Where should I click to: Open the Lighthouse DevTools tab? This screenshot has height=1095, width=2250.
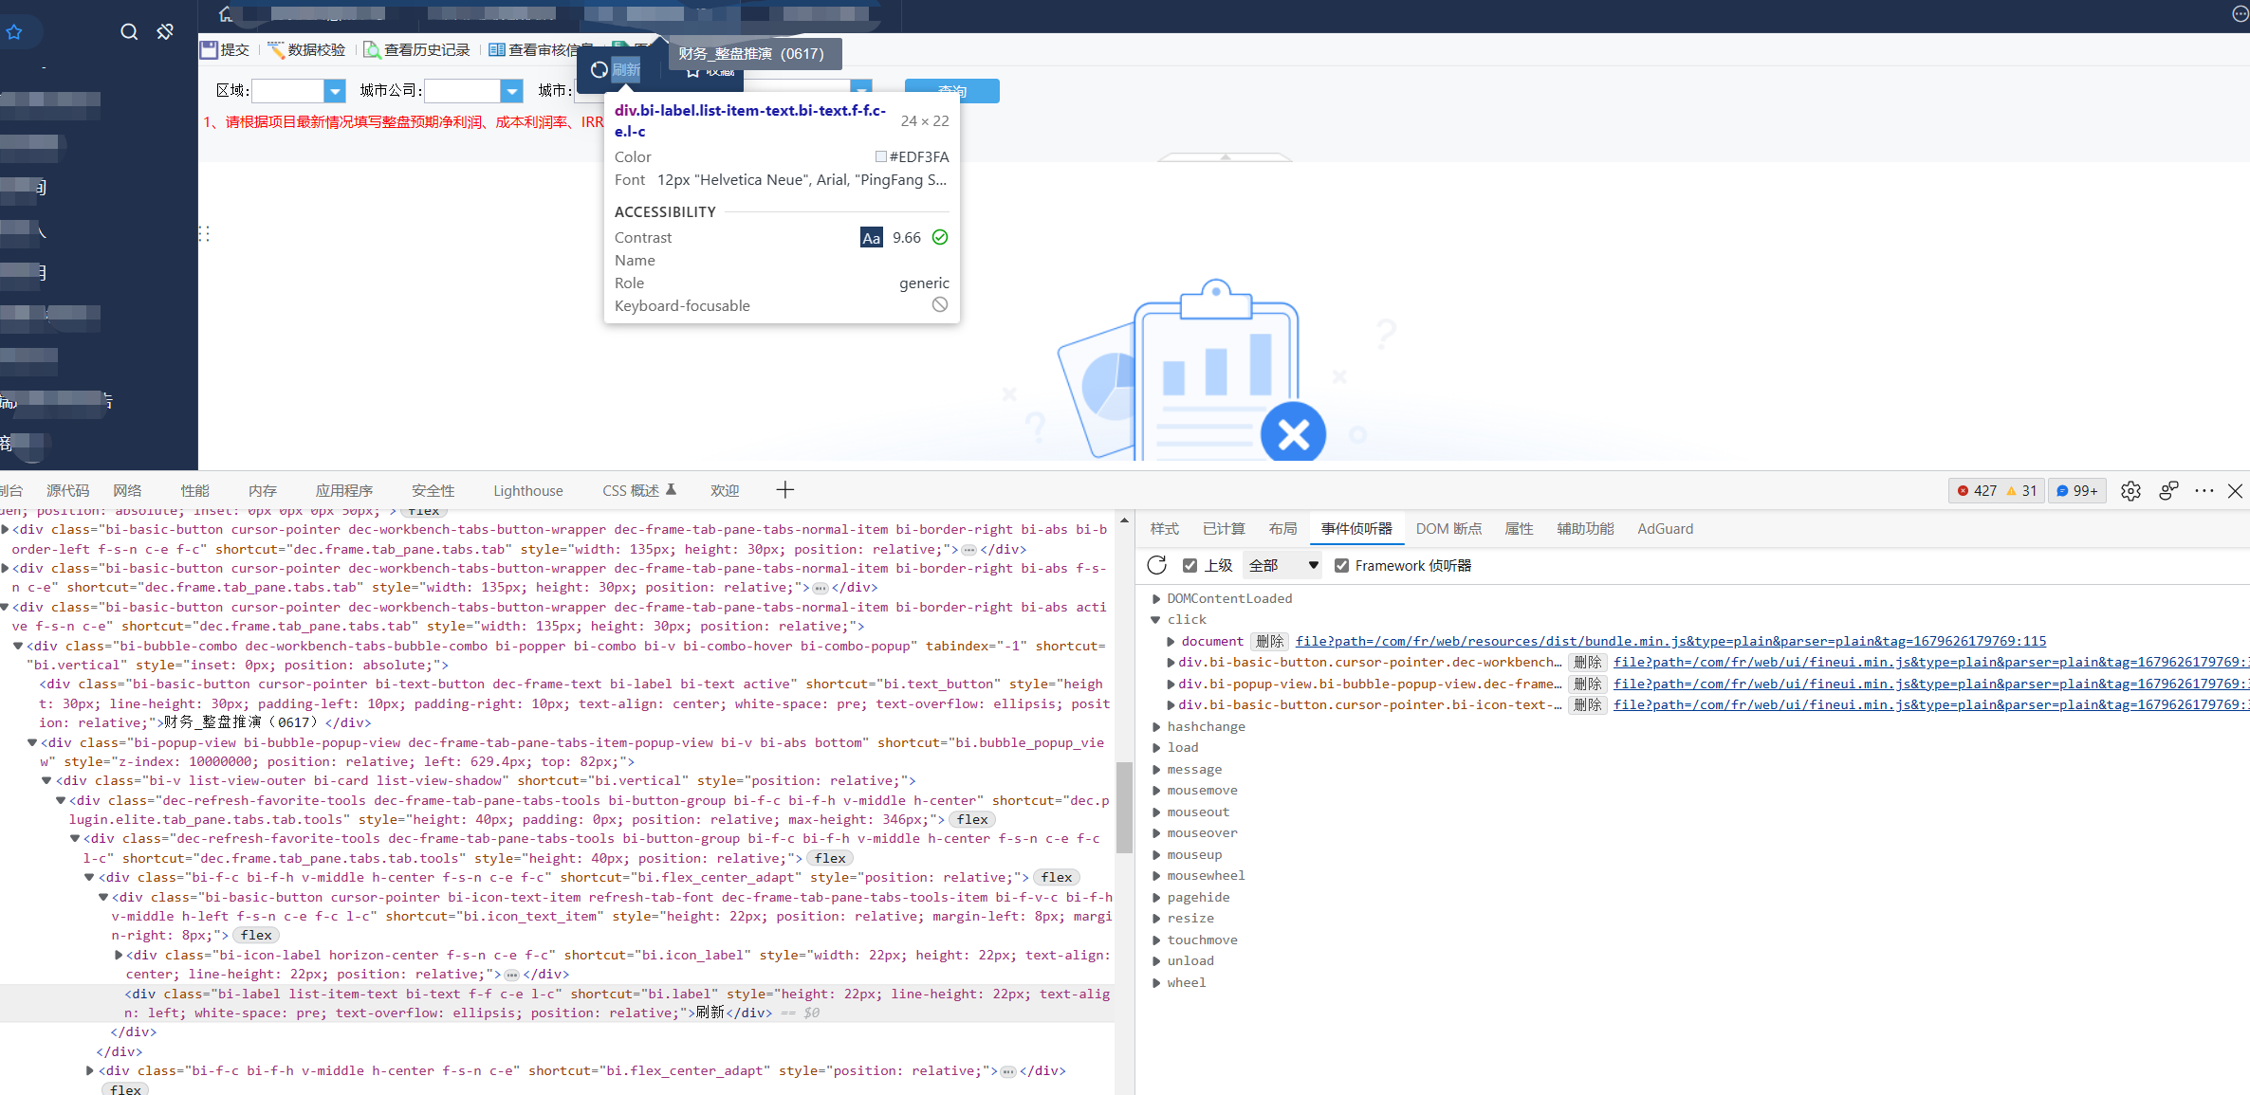click(x=528, y=490)
